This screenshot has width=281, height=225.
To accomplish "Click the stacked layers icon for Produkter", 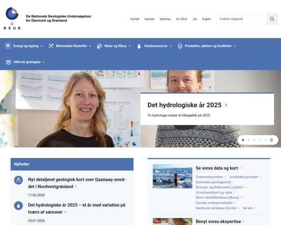I will [180, 46].
